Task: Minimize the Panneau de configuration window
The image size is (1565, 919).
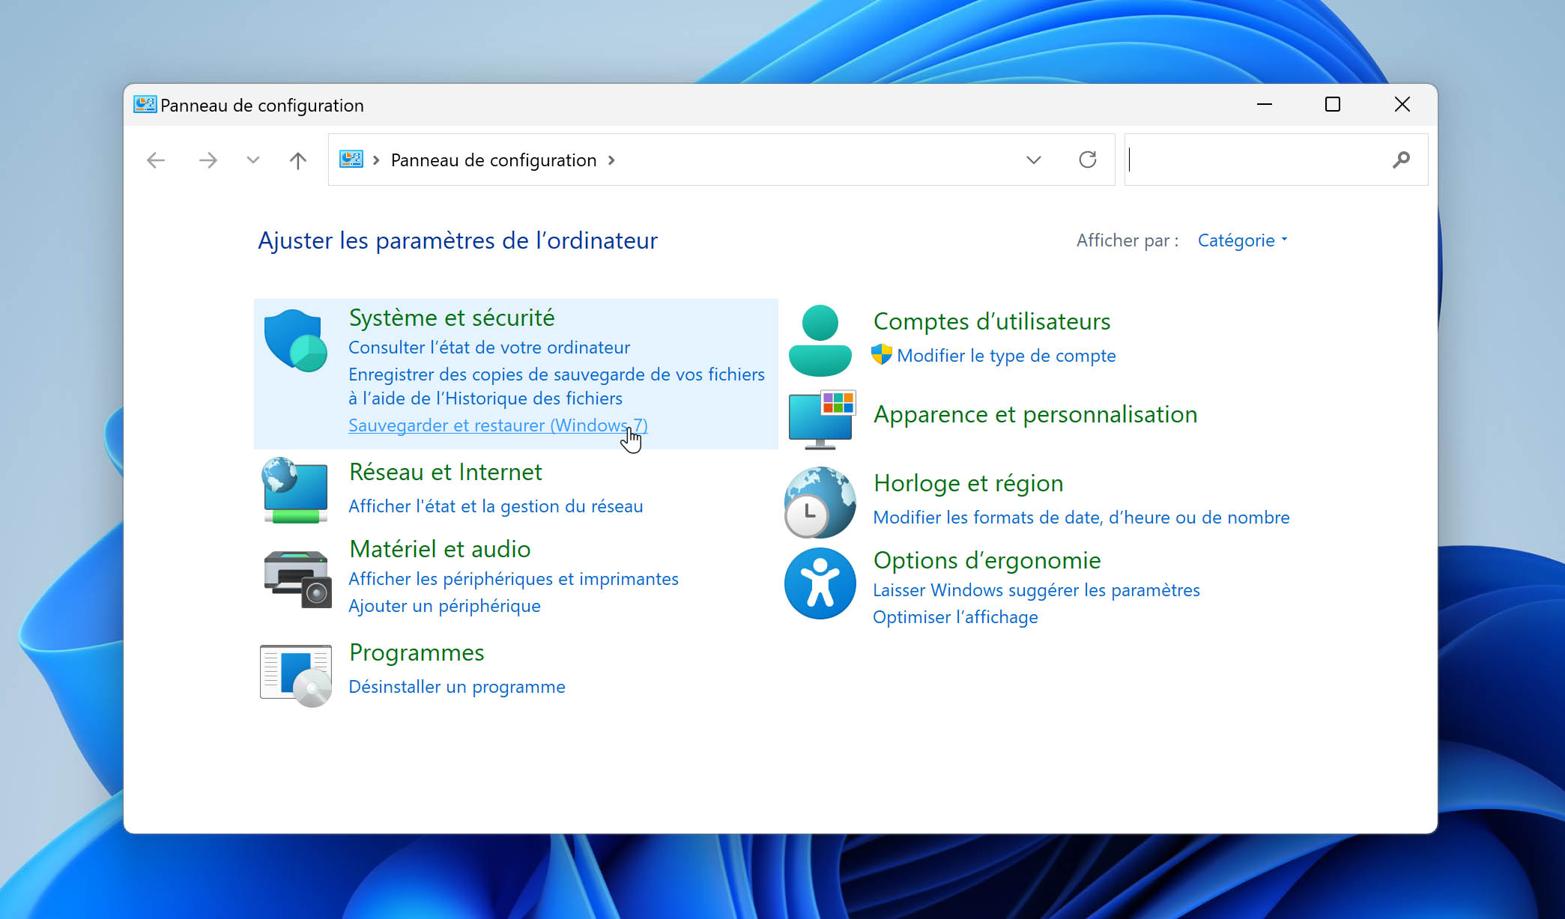Action: (1265, 104)
